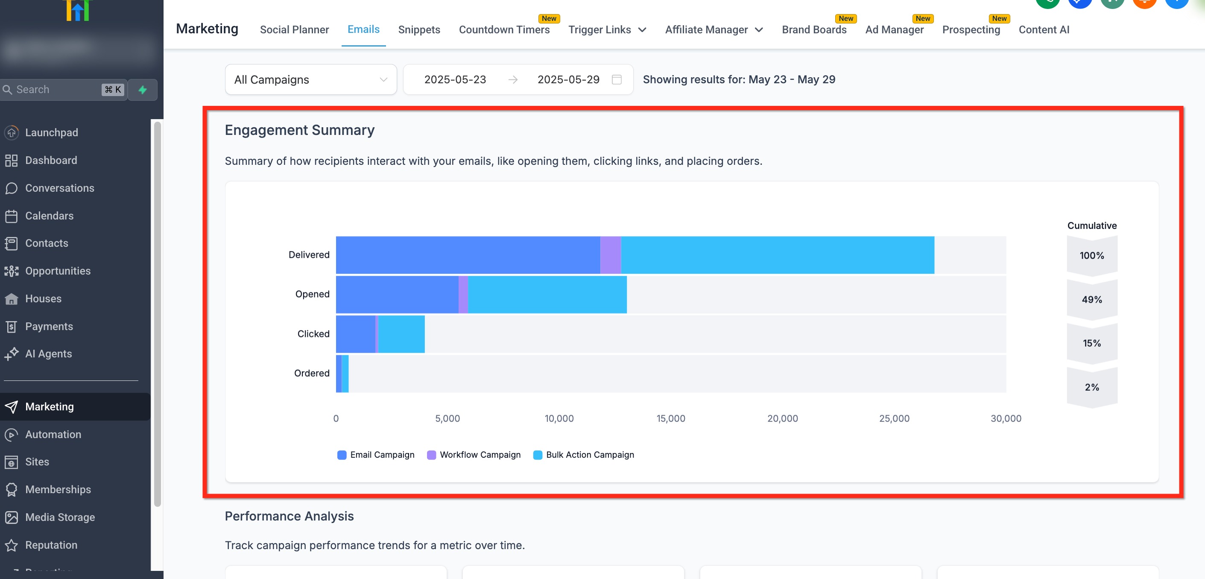
Task: Open the Houses home icon
Action: point(11,298)
